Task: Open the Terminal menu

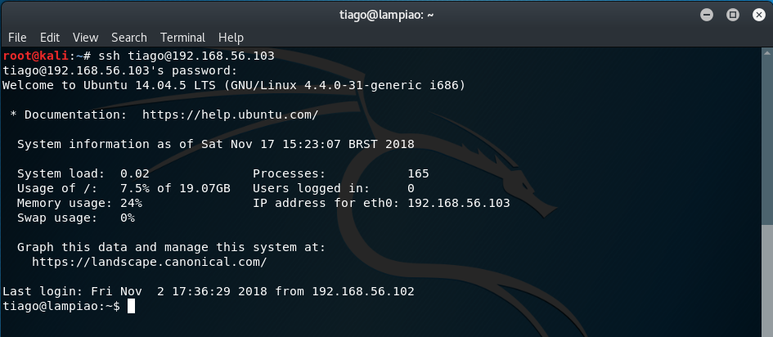Action: click(182, 38)
